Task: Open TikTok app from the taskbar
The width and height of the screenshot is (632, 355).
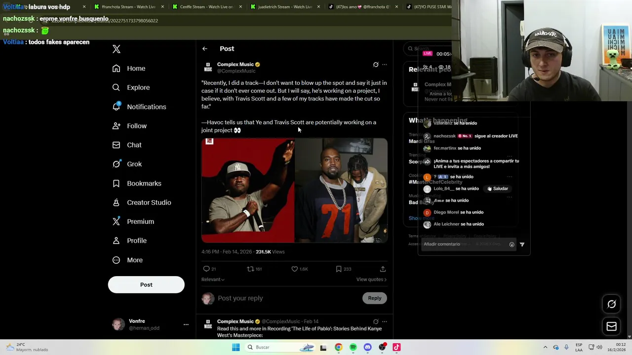Action: tap(396, 348)
